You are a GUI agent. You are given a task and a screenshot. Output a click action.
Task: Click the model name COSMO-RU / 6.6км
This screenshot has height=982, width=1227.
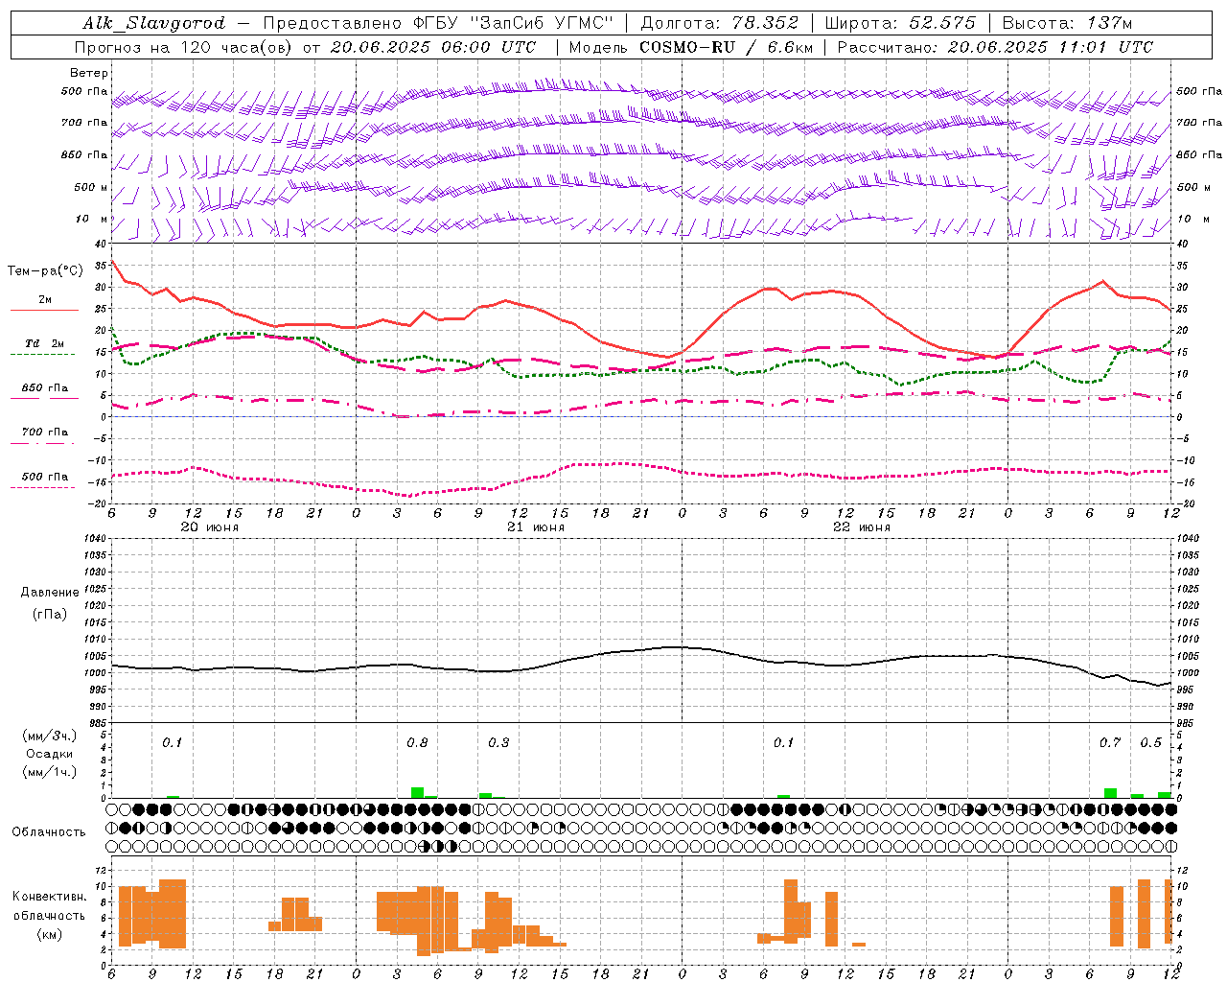[x=725, y=47]
